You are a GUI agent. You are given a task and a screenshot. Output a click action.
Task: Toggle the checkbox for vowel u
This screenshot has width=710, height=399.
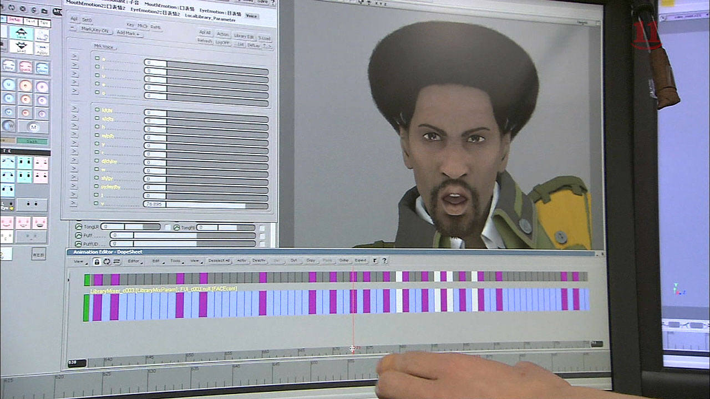pos(97,75)
